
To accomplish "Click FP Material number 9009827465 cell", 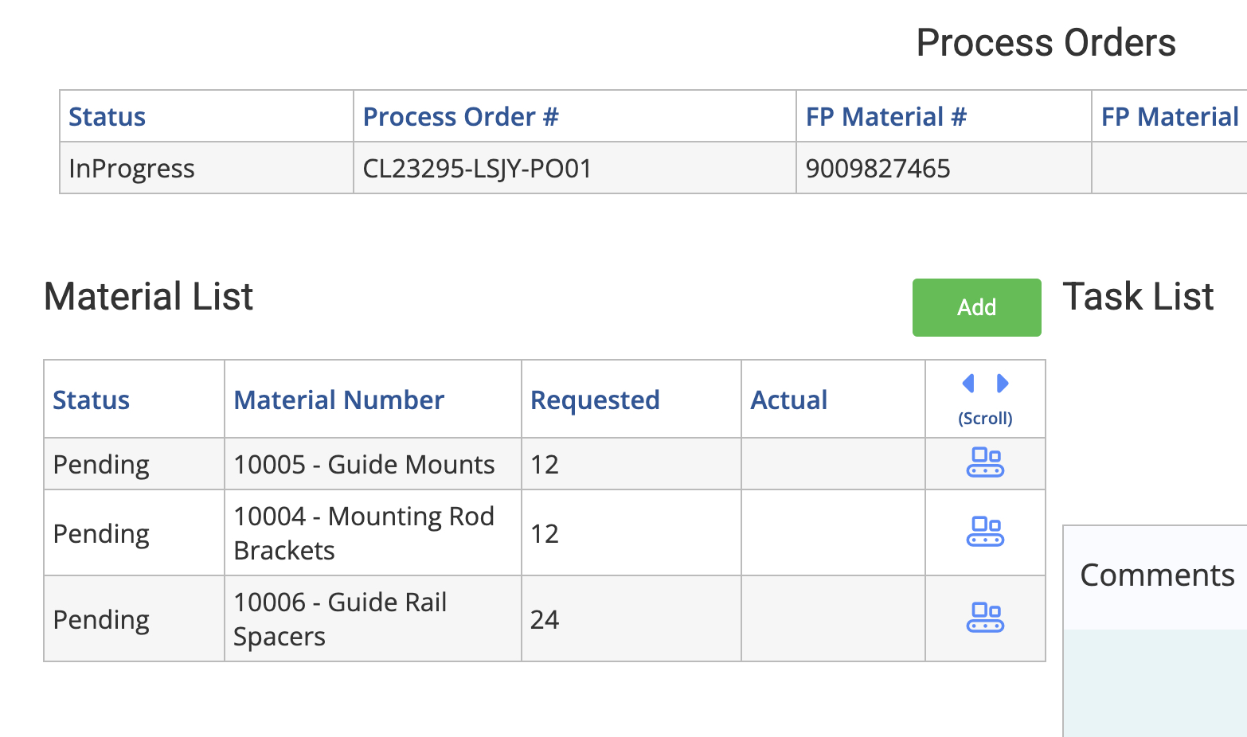I will 878,169.
